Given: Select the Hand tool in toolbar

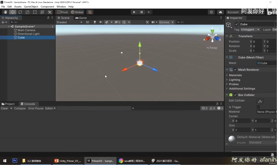Looking at the screenshot, I should pyautogui.click(x=6, y=12).
